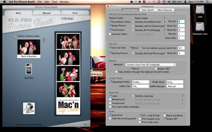Click the user account icon in menu bar
Image resolution: width=212 pixels, height=132 pixels.
pos(185,2)
